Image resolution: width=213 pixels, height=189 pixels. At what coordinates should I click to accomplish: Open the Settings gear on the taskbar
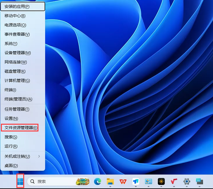coord(187,181)
